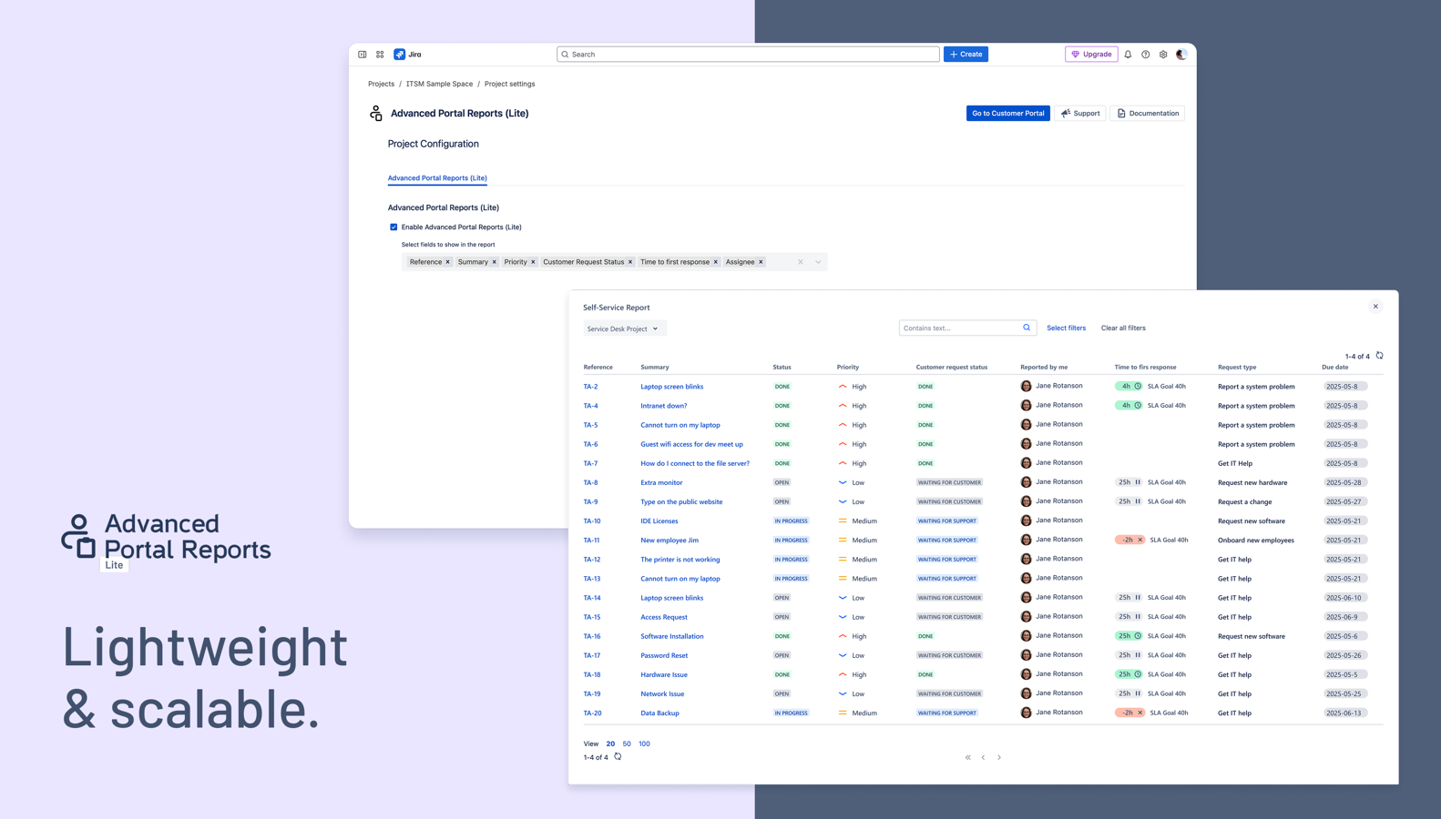Viewport: 1441px width, 819px height.
Task: Open 'How do I connect to the file server?'
Action: pyautogui.click(x=695, y=463)
